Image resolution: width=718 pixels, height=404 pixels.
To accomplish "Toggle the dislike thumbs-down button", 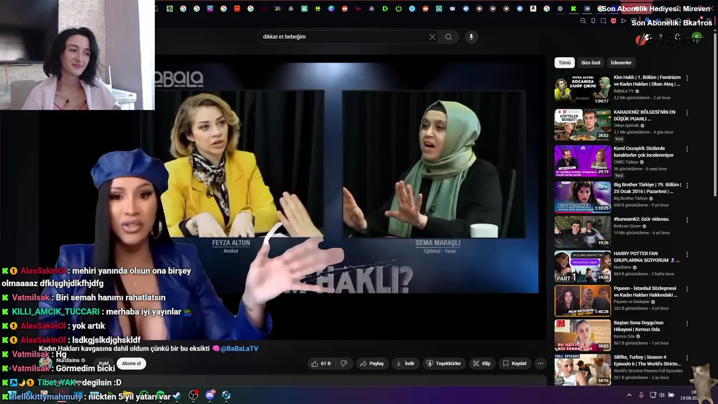I will pos(344,364).
